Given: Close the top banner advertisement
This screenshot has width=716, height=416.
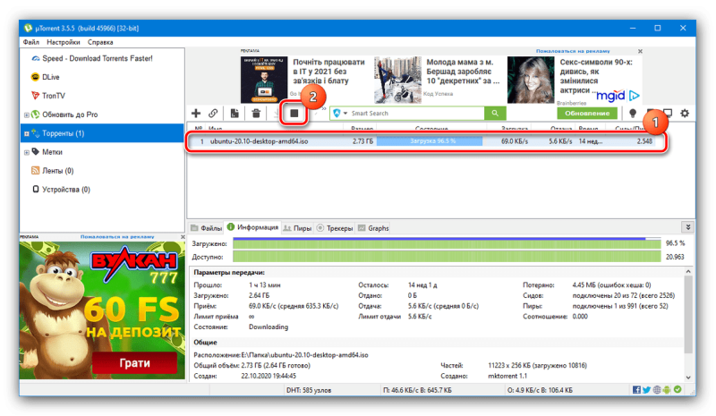Looking at the screenshot, I should tap(640, 51).
